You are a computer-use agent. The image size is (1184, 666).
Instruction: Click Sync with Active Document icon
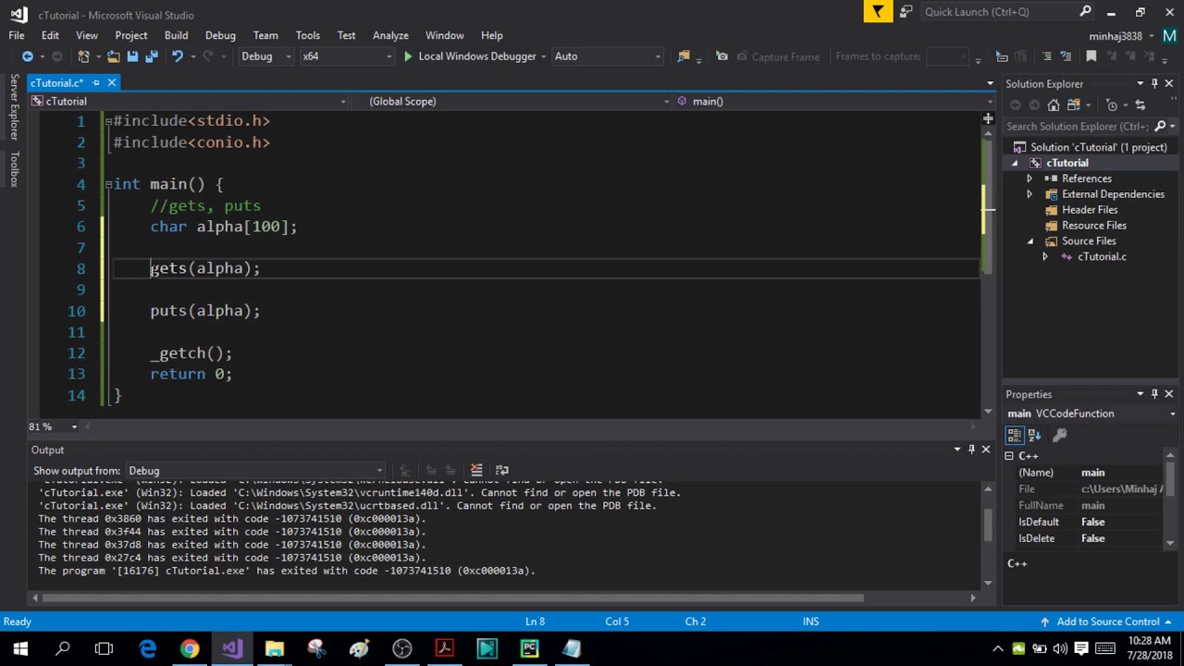(1140, 105)
